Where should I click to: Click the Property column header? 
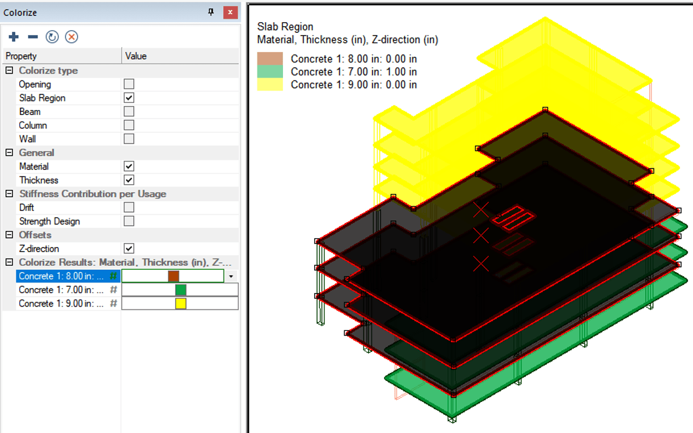click(61, 56)
